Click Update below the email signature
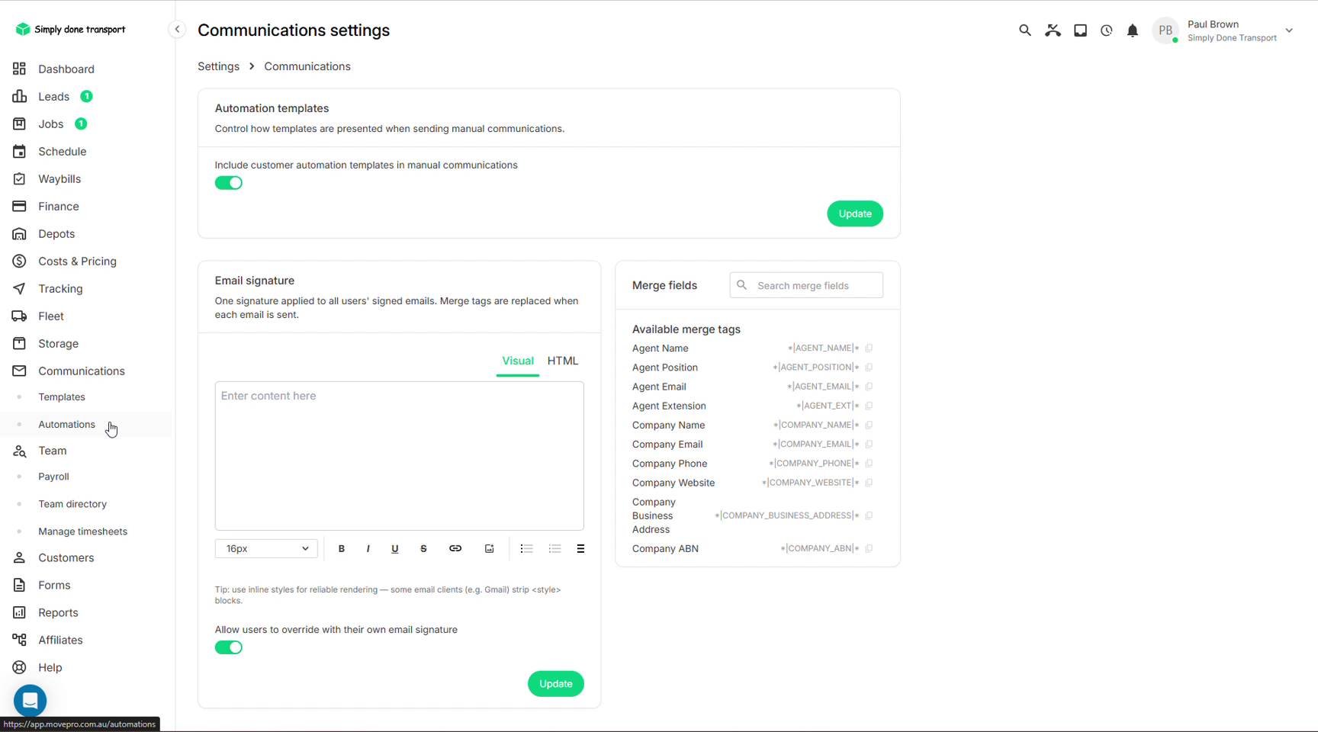 point(555,684)
